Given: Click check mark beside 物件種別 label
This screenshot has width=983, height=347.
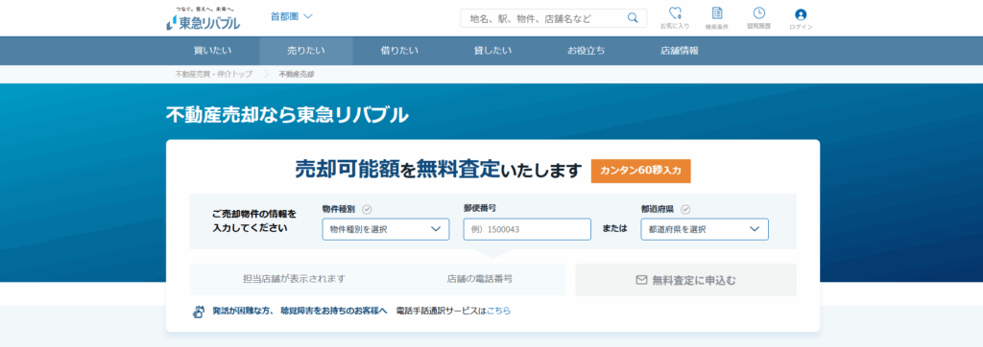Looking at the screenshot, I should click(368, 210).
